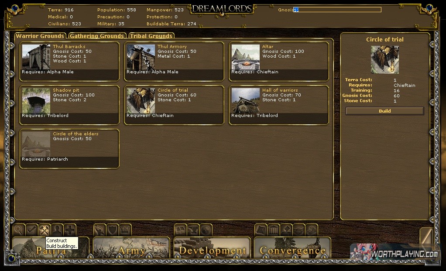Click the crown icon above Army
The height and width of the screenshot is (271, 446).
pyautogui.click(x=125, y=230)
